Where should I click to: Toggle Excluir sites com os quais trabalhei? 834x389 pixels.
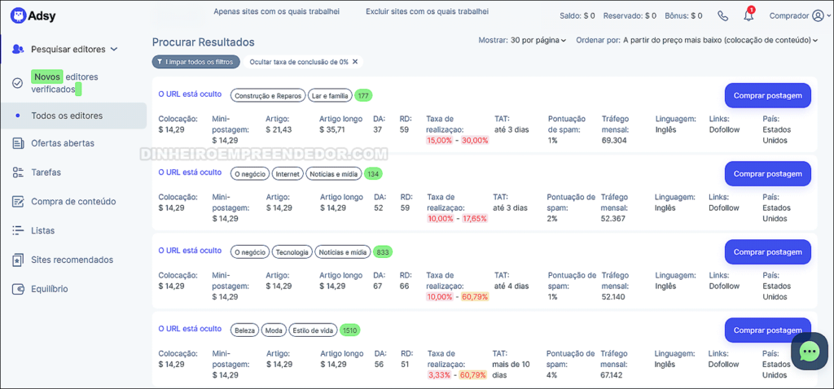[x=427, y=12]
